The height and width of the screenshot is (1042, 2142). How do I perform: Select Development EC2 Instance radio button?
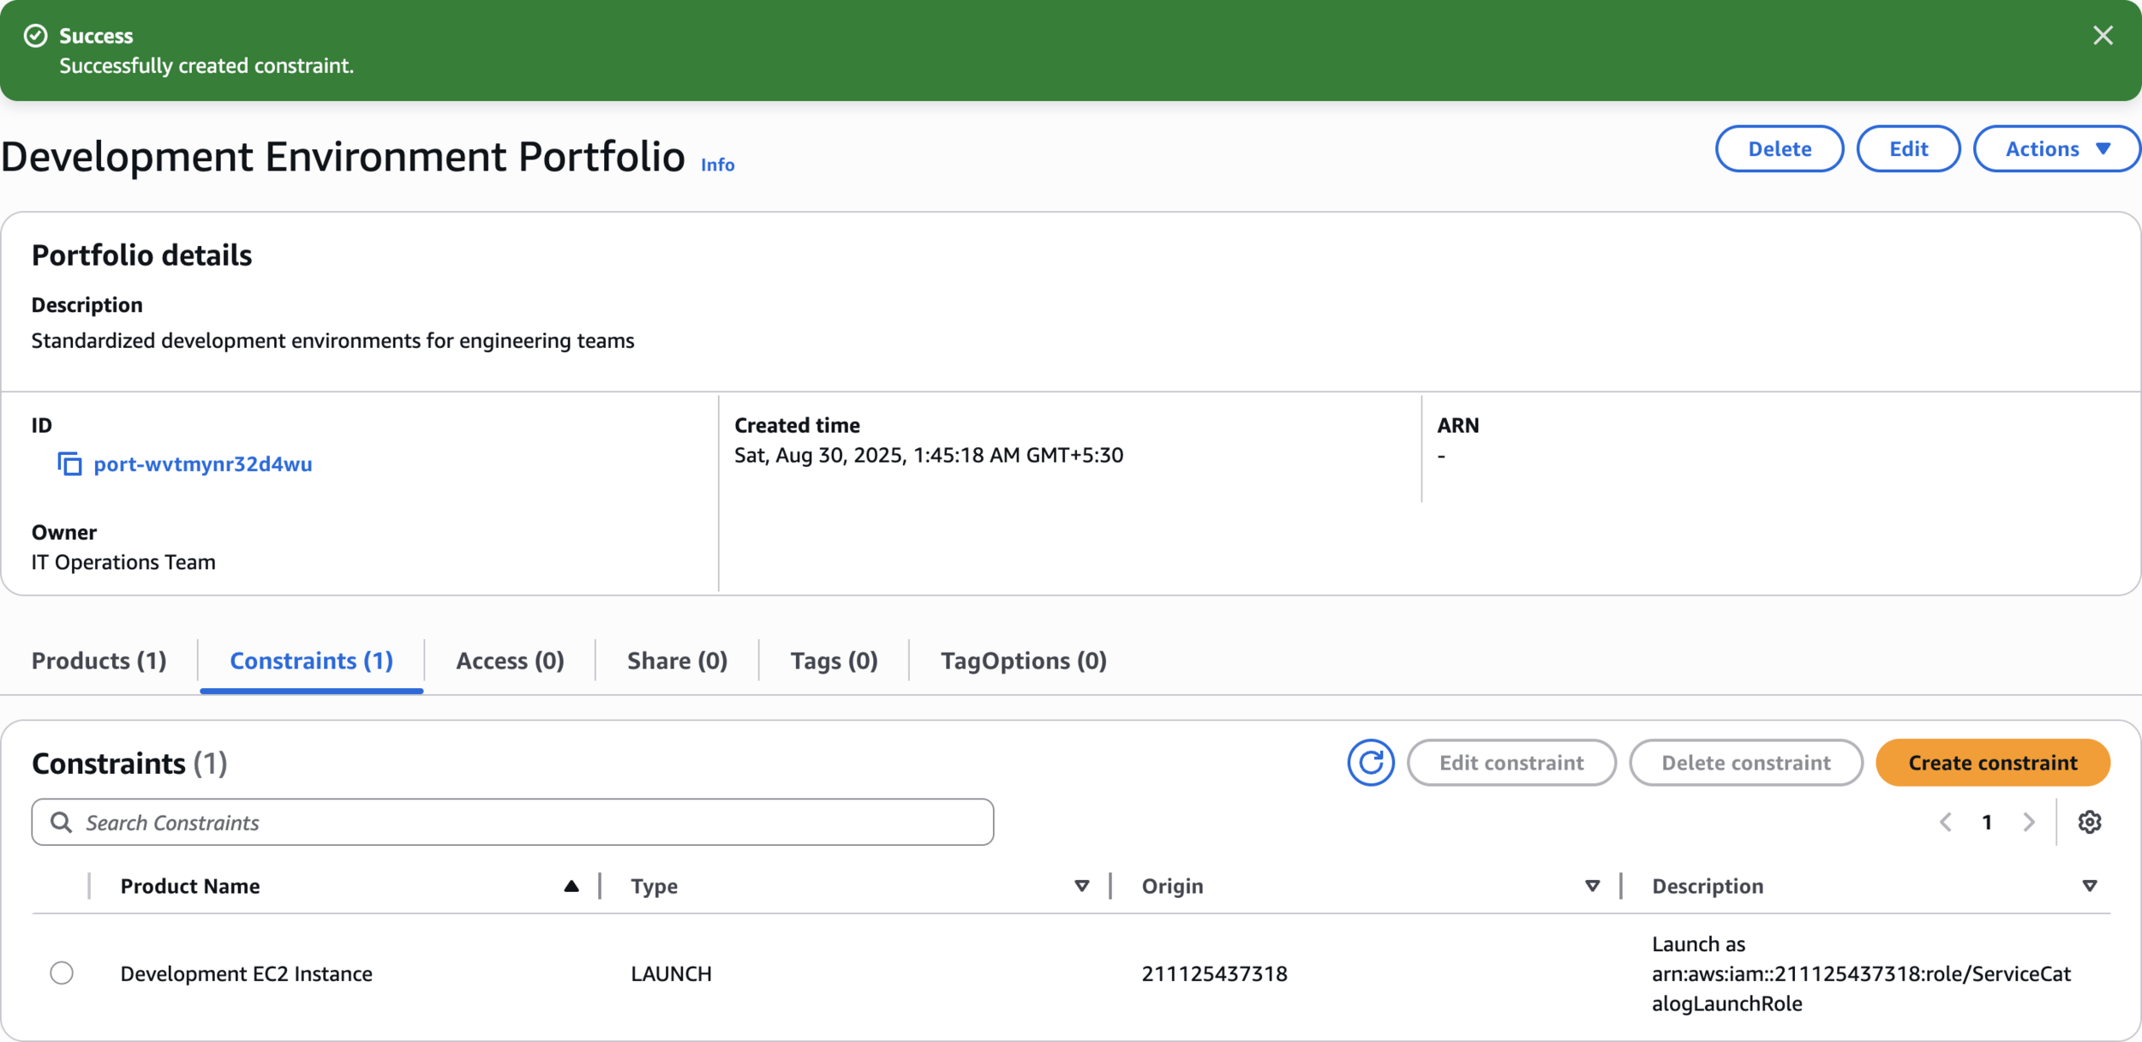pos(62,973)
